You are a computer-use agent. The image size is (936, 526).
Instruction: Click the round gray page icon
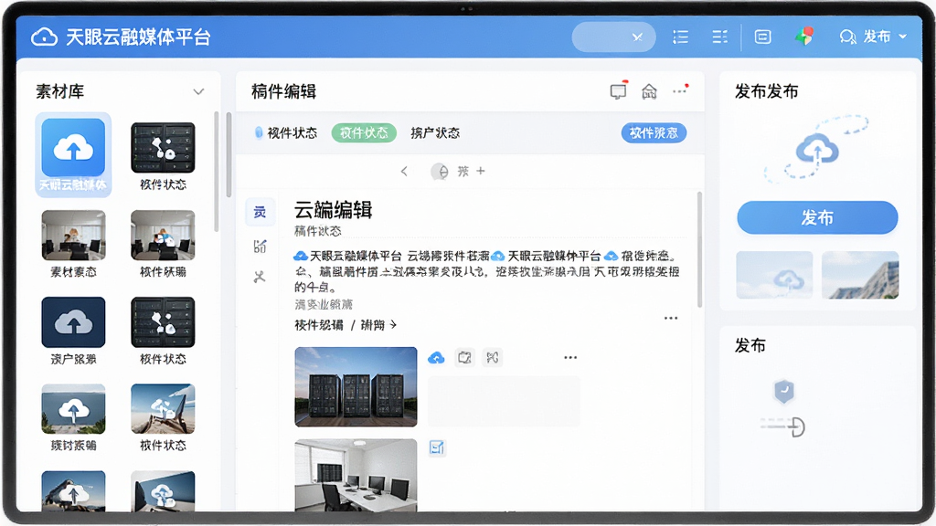click(x=440, y=172)
